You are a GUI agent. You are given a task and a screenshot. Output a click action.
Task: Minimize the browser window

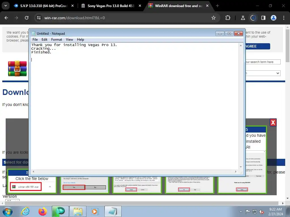click(257, 6)
